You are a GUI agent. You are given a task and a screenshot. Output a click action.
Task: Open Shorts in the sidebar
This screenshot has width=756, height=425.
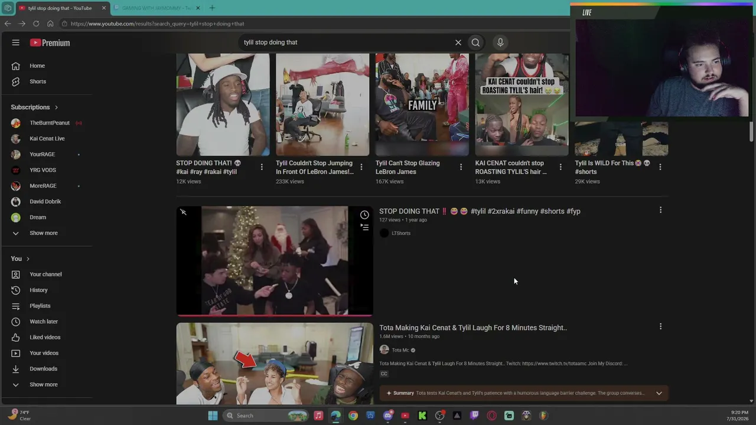tap(38, 81)
